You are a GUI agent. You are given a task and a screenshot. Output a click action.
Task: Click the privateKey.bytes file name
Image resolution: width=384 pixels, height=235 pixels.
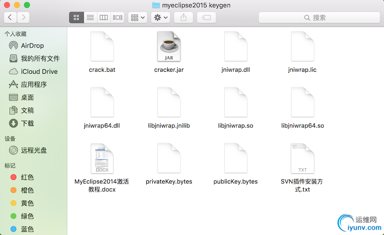[169, 182]
